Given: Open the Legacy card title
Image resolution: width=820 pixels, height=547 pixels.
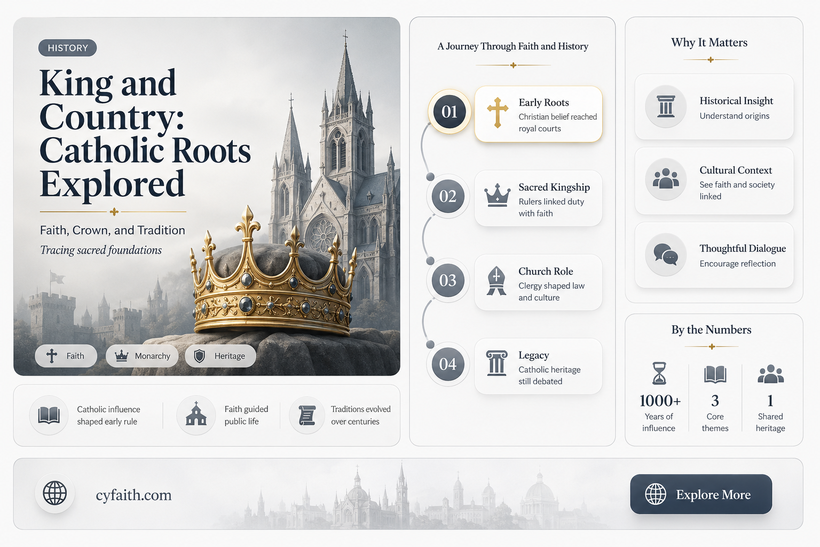Looking at the screenshot, I should point(533,356).
